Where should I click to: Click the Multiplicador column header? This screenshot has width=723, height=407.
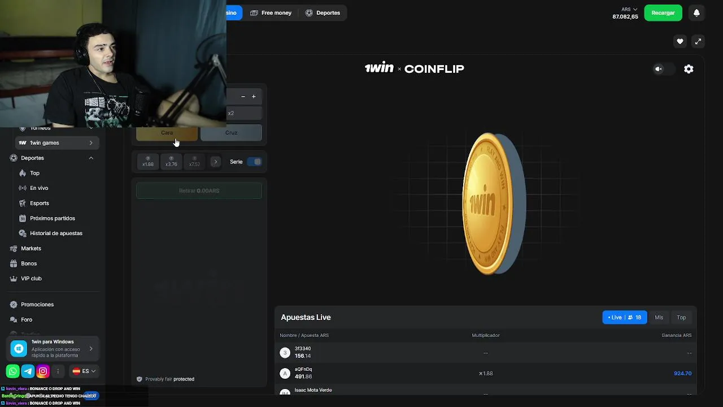[486, 336]
